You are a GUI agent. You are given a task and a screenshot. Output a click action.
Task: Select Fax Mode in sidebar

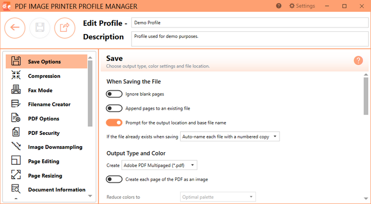(47, 90)
